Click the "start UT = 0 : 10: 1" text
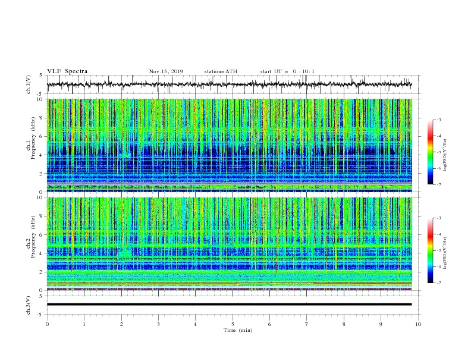Image resolution: width=471 pixels, height=364 pixels. (x=287, y=71)
